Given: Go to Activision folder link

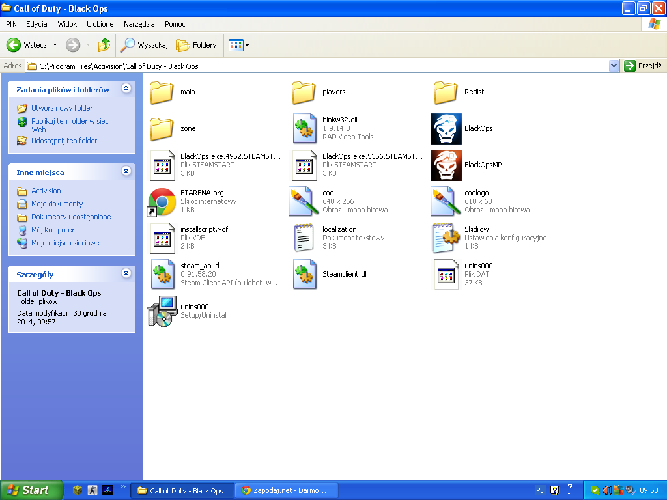Looking at the screenshot, I should click(46, 191).
